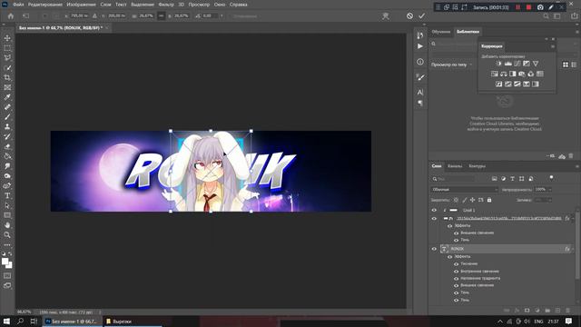
Task: Open the opacity dropdown arrow next to 100%
Action: pos(550,190)
